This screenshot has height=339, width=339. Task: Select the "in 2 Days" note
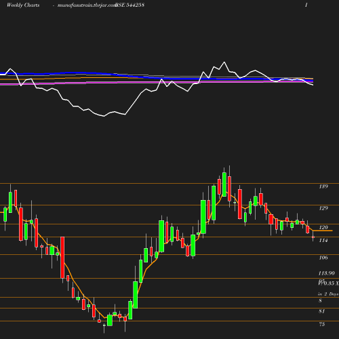coord(328,294)
